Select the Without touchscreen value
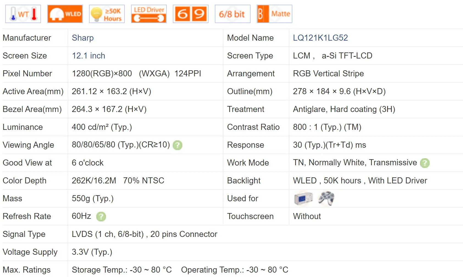Screen dimensions: 463x277 tap(307, 216)
